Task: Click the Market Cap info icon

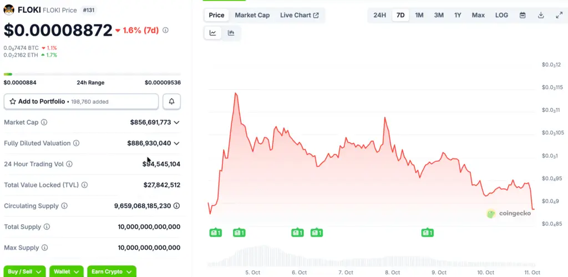Action: click(44, 122)
